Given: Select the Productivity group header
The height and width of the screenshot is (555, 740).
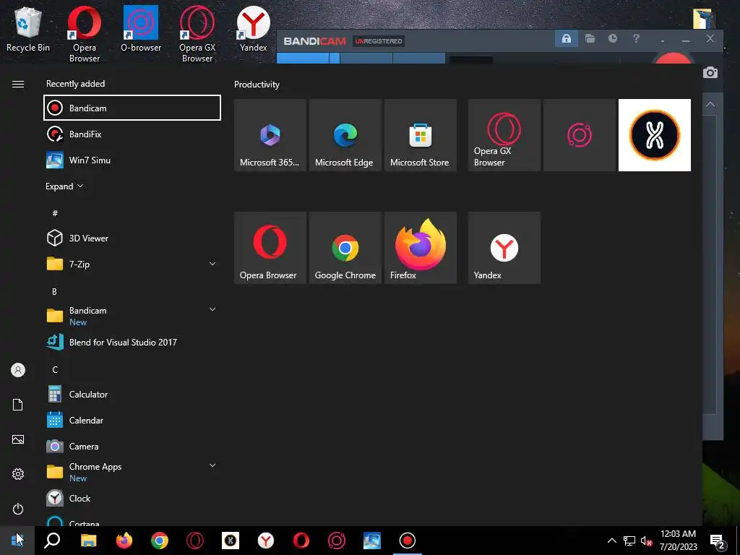Looking at the screenshot, I should (257, 85).
